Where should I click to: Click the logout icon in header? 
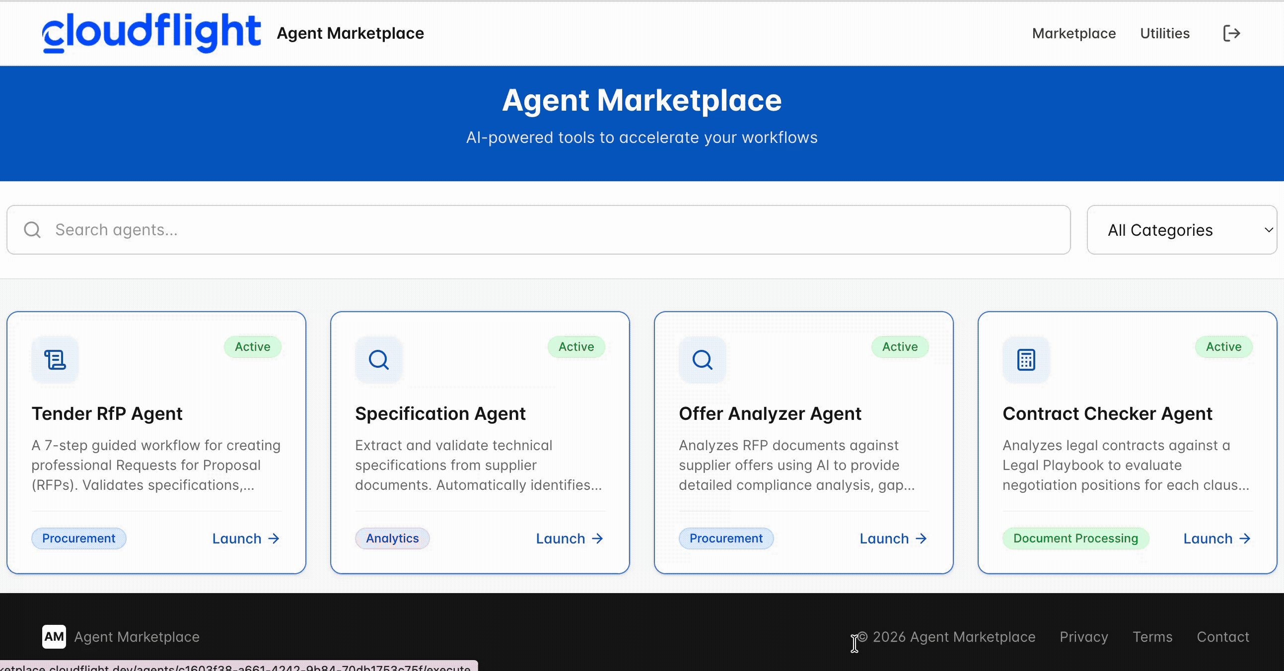tap(1231, 33)
